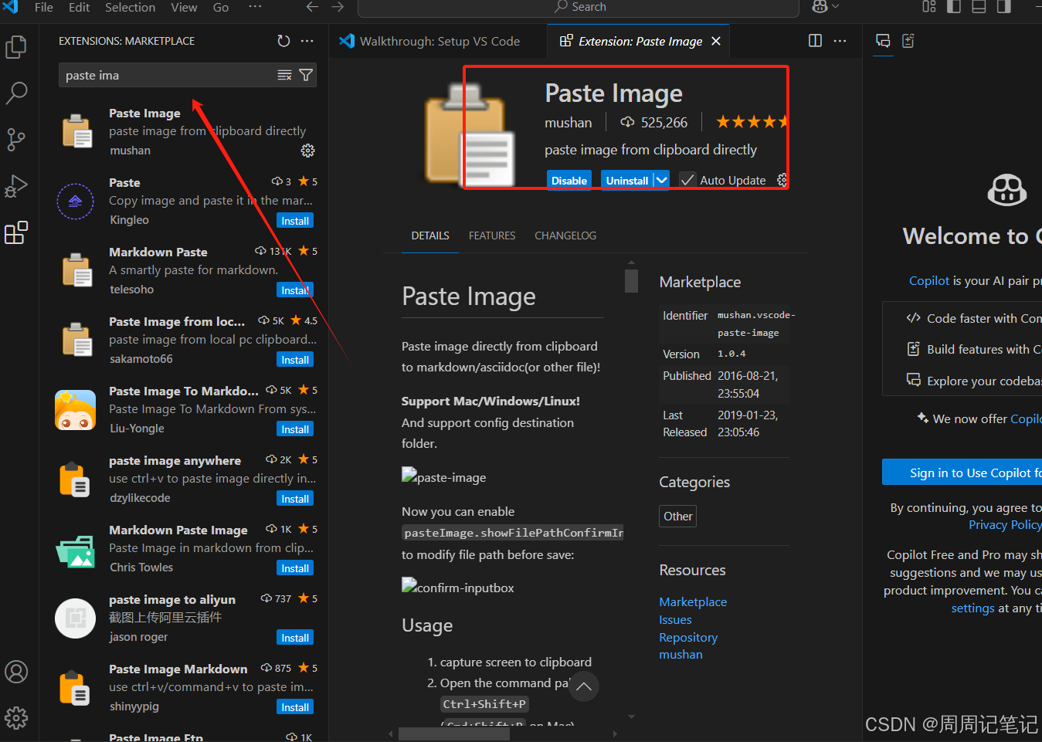Select the FEATURES tab
Image resolution: width=1042 pixels, height=742 pixels.
coord(492,235)
